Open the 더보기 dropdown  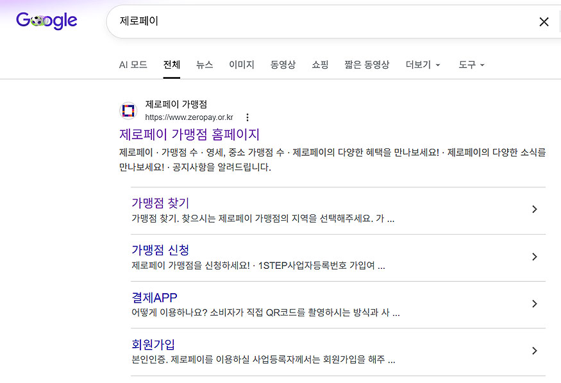(x=423, y=65)
